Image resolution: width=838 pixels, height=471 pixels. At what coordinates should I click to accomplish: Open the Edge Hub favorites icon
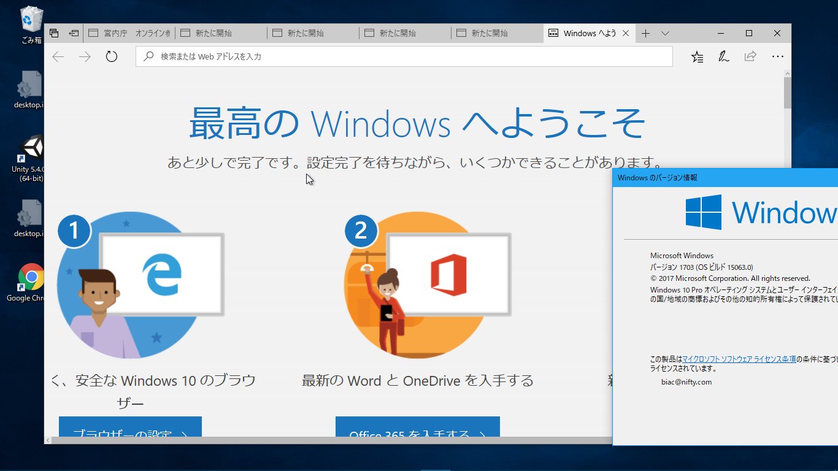coord(698,57)
